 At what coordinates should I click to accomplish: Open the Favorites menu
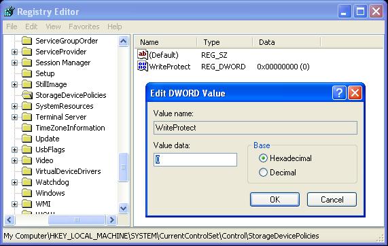point(84,27)
